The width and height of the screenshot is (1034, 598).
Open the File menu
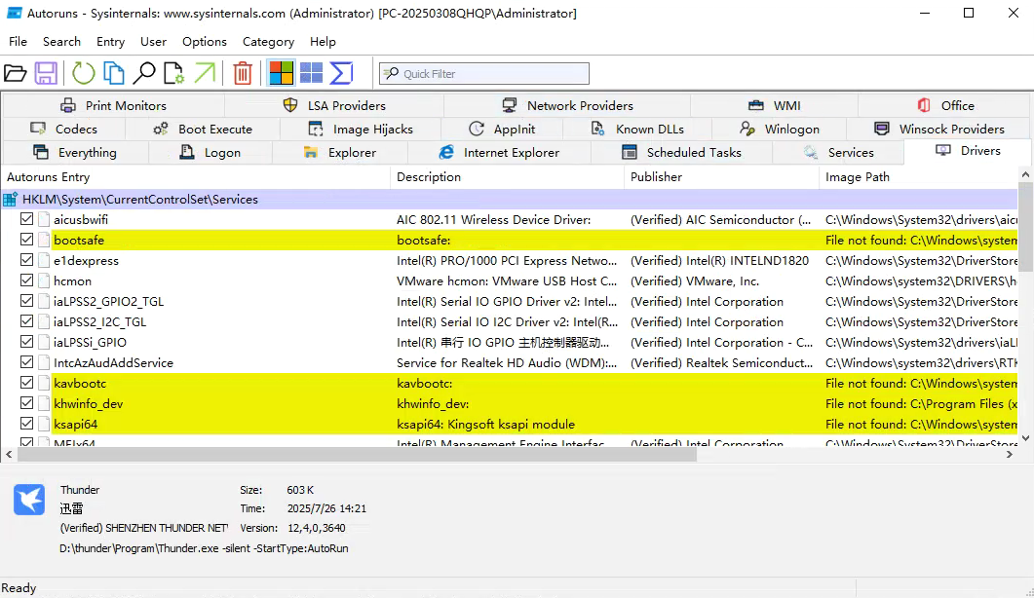click(18, 42)
